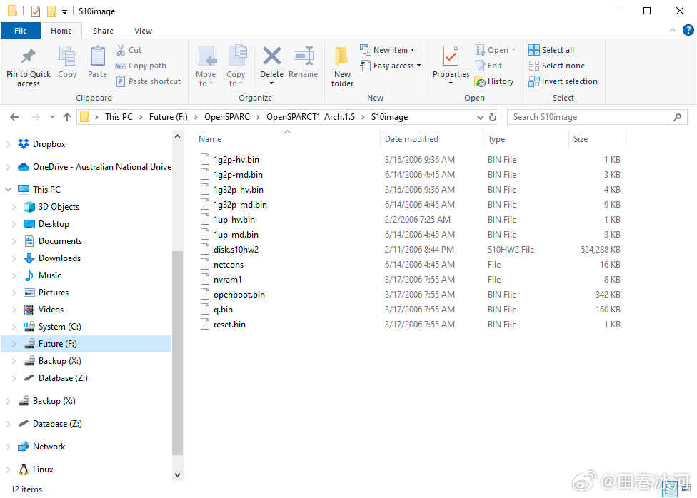Open the Easy access dropdown
This screenshot has width=697, height=498.
point(391,66)
